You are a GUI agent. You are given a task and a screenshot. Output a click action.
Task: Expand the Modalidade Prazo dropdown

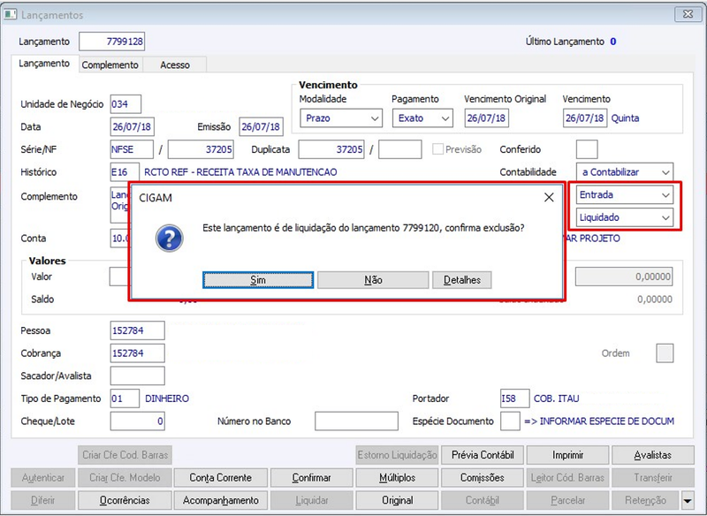(x=341, y=118)
